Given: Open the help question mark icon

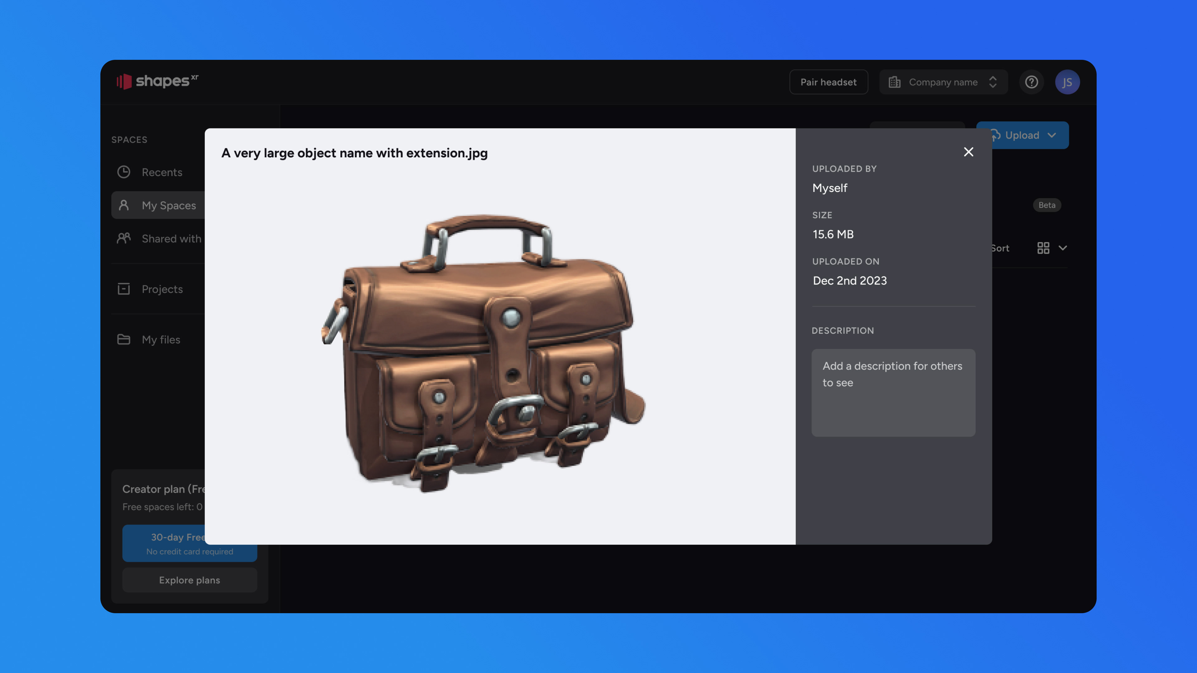Looking at the screenshot, I should (1031, 82).
